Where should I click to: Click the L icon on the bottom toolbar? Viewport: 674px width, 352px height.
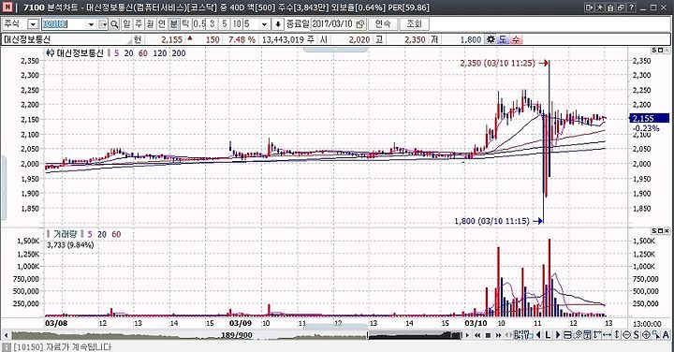548,335
